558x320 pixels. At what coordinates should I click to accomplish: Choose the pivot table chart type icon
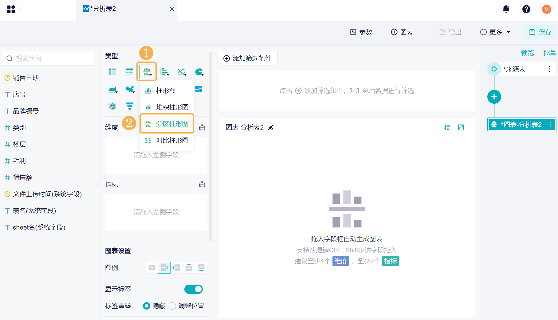tap(112, 72)
